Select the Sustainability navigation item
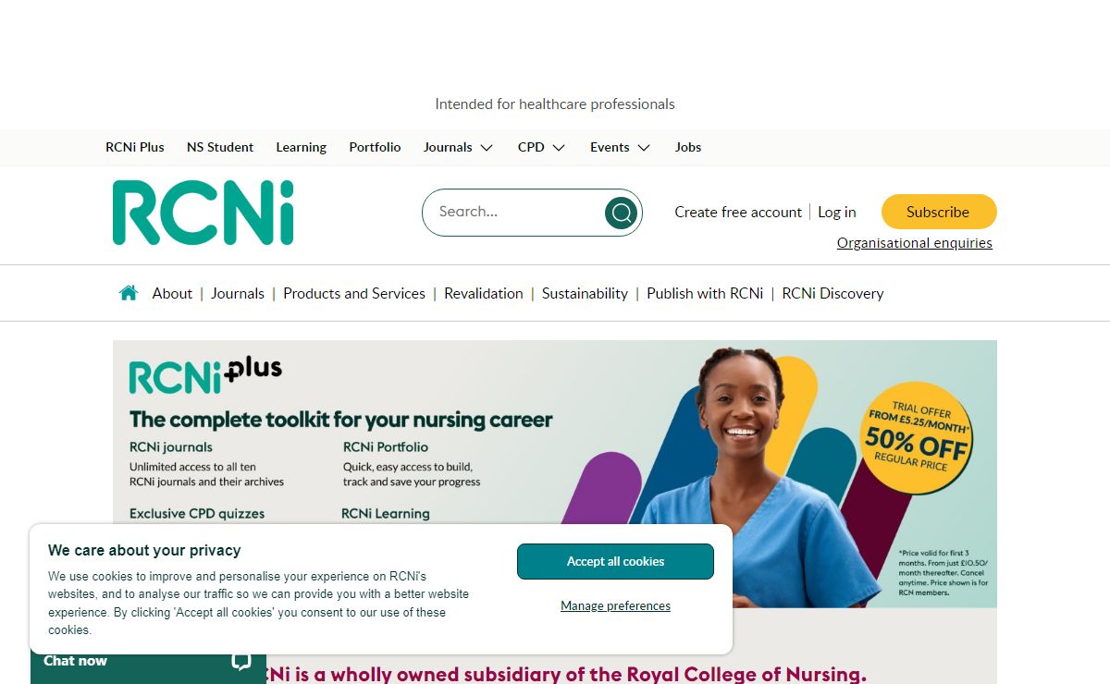1110x684 pixels. pyautogui.click(x=585, y=293)
